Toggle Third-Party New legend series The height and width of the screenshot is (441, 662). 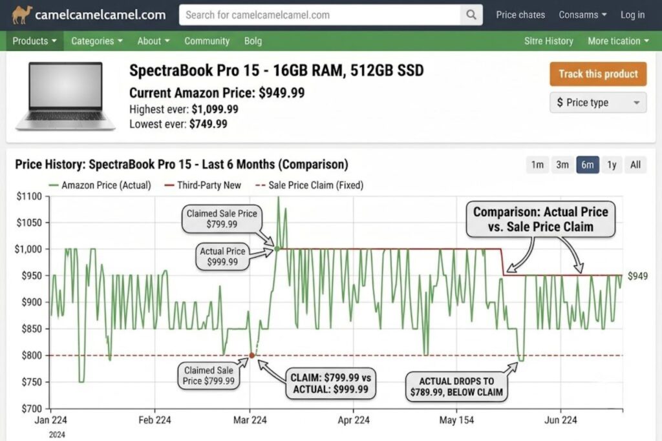[202, 185]
